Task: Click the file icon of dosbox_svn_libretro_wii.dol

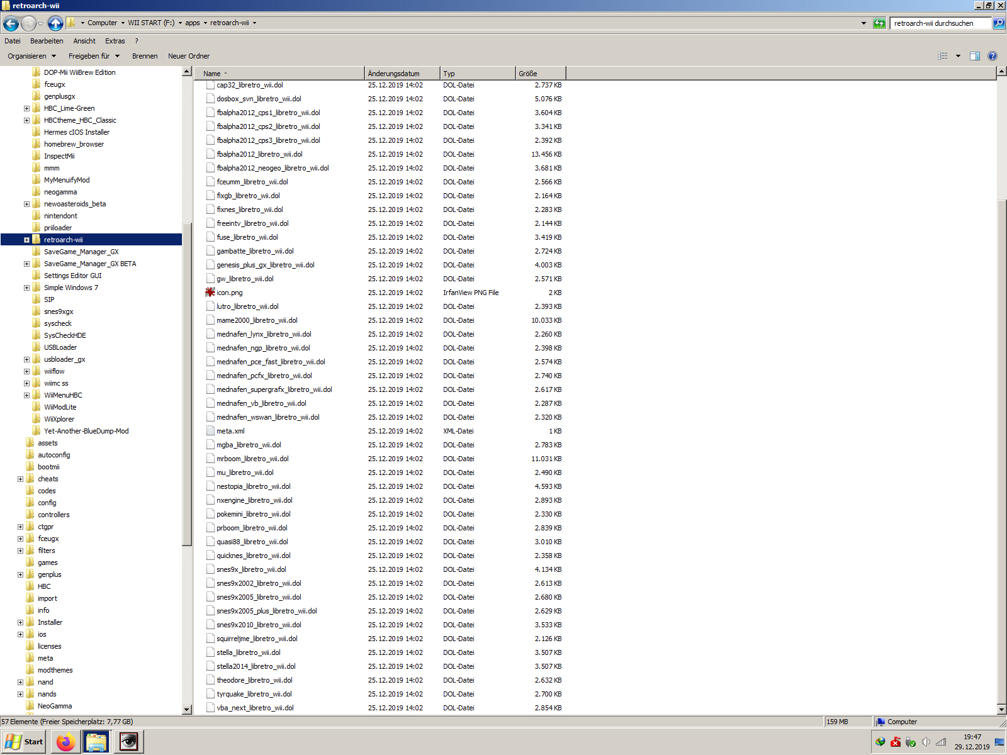Action: pyautogui.click(x=210, y=99)
